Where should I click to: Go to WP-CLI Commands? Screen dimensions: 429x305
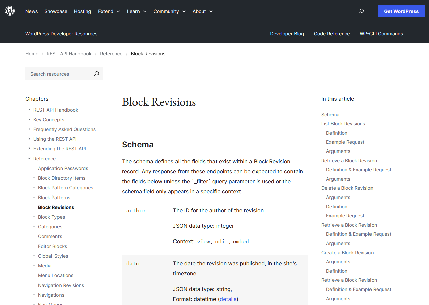click(381, 34)
